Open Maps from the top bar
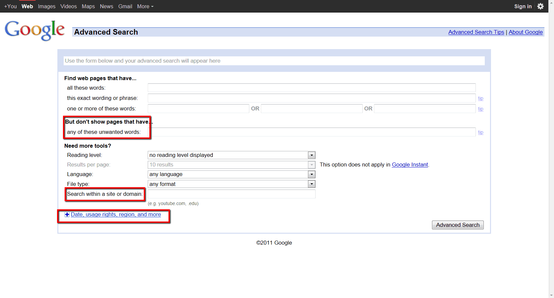 pos(88,6)
